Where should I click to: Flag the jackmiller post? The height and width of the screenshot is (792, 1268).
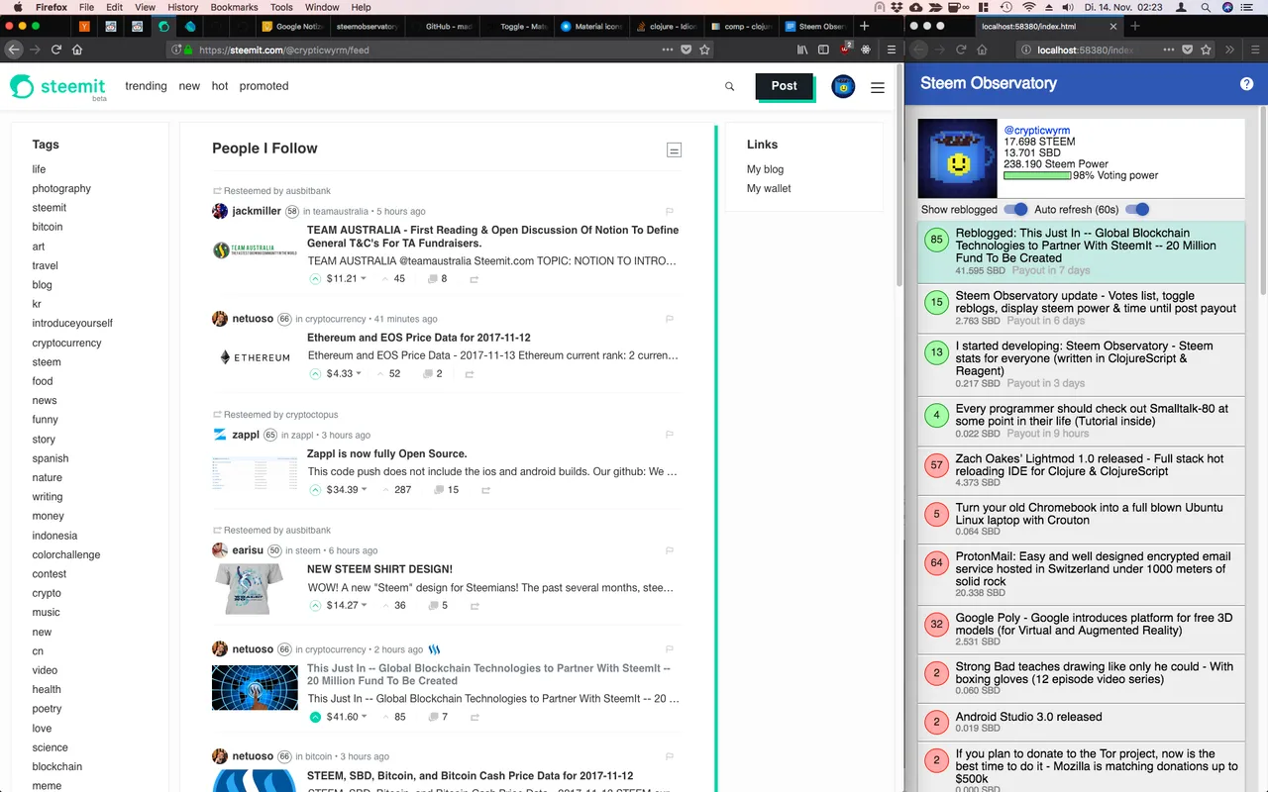point(670,211)
